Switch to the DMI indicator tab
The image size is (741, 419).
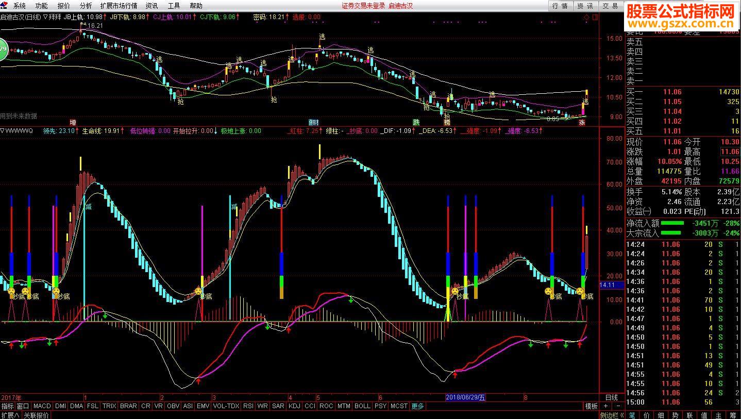60,406
